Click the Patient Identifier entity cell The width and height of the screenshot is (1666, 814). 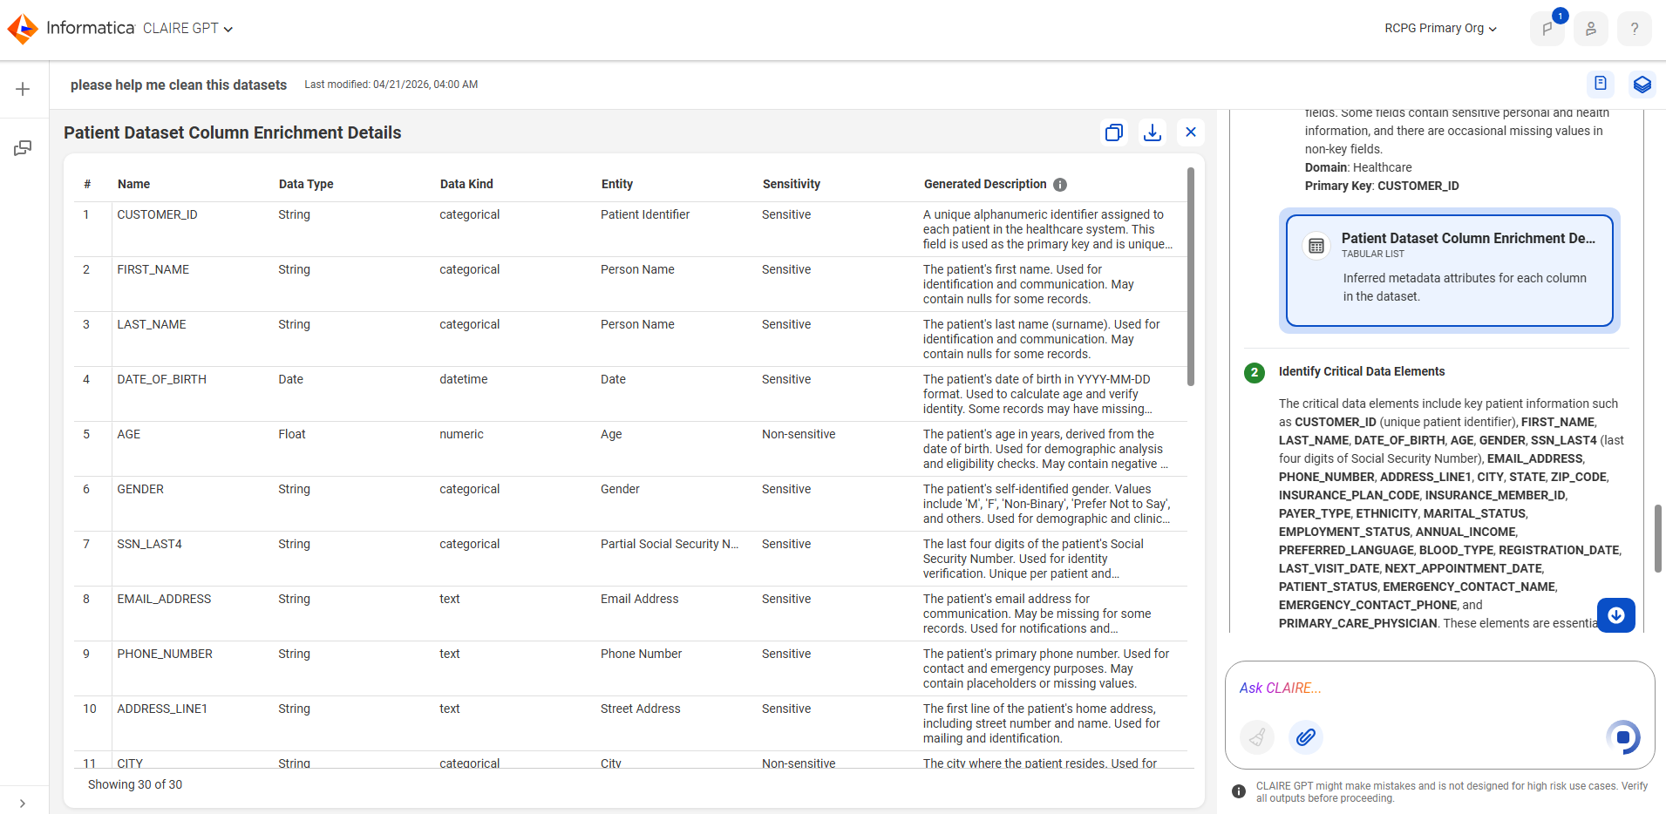coord(645,214)
